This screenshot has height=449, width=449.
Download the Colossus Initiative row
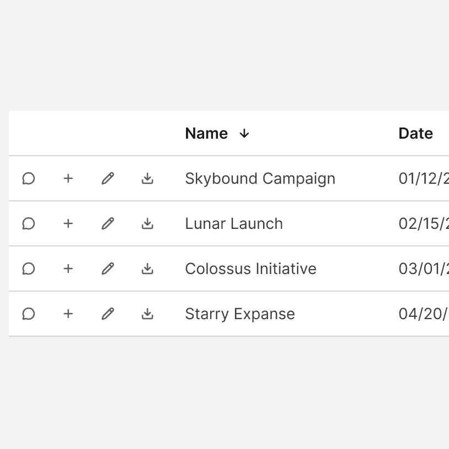click(x=147, y=269)
